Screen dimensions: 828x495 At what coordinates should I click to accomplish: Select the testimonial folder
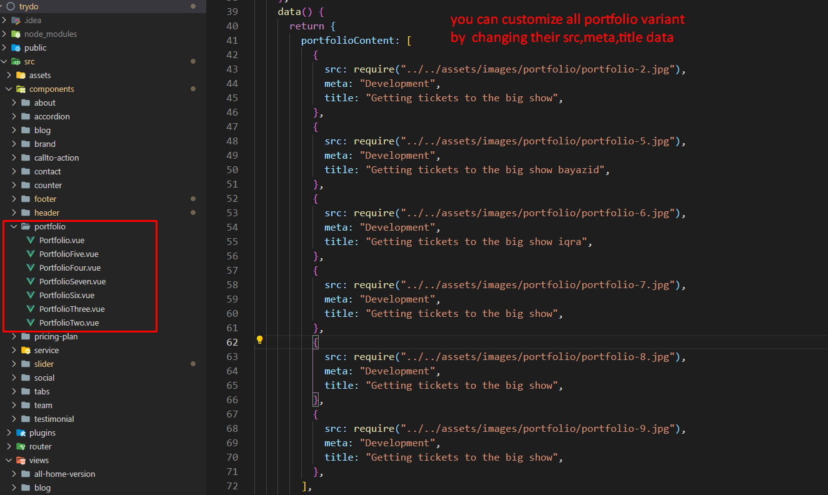(54, 419)
